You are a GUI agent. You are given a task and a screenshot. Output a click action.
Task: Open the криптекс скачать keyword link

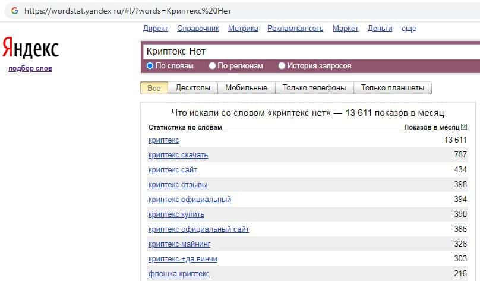pos(178,155)
